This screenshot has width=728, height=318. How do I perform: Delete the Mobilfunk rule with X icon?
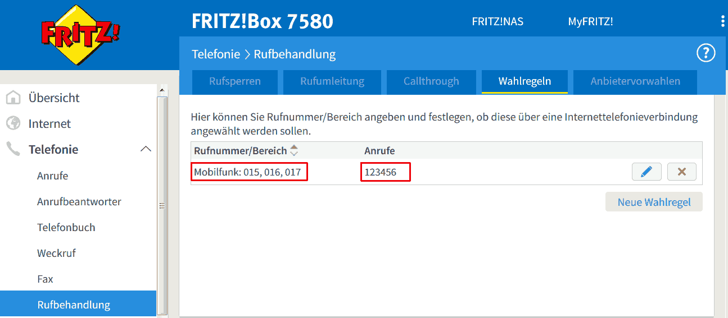[x=682, y=172]
